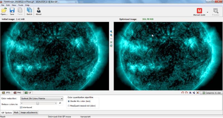
Task: Click the About toolbar icon
Action: [38, 11]
